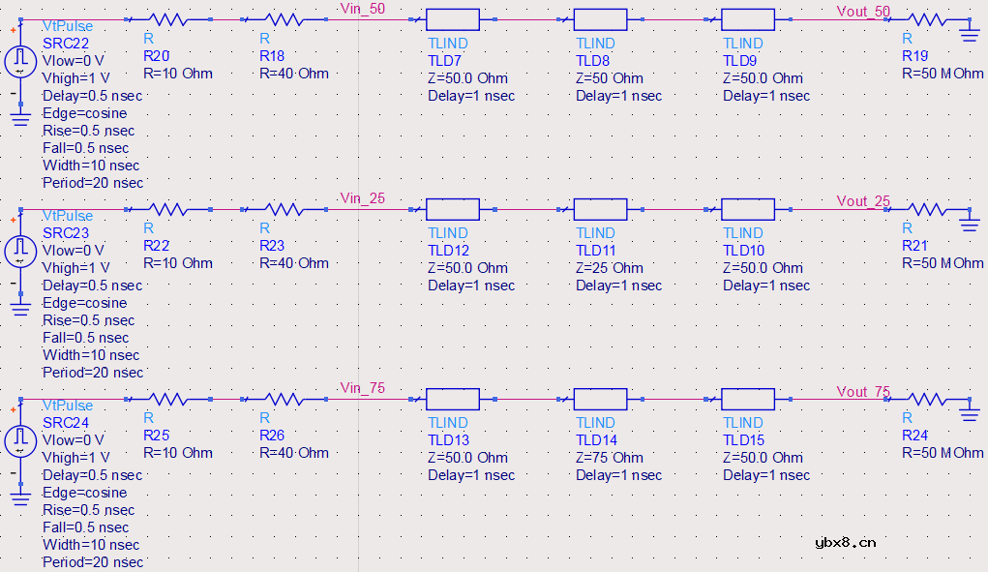Screen dimensions: 988x572
Task: Select the R26 resistor symbol
Action: tap(284, 398)
